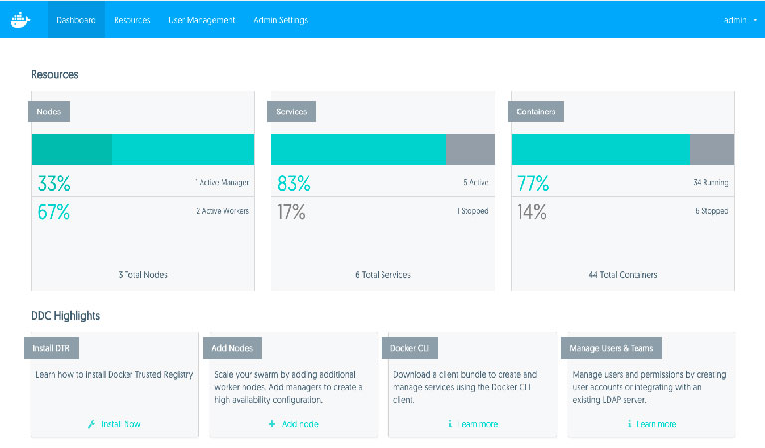Click '1 Stopped' services text
This screenshot has height=448, width=765.
pos(473,211)
